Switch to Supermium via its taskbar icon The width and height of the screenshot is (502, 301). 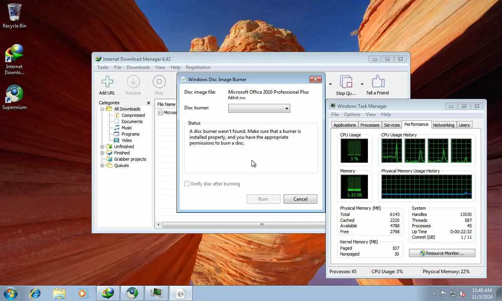click(132, 293)
